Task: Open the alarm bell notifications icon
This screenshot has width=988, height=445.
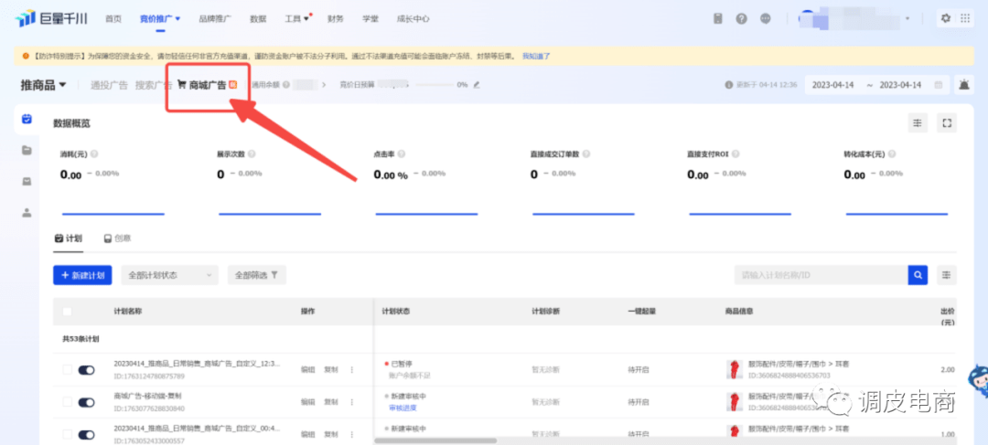Action: pyautogui.click(x=963, y=85)
